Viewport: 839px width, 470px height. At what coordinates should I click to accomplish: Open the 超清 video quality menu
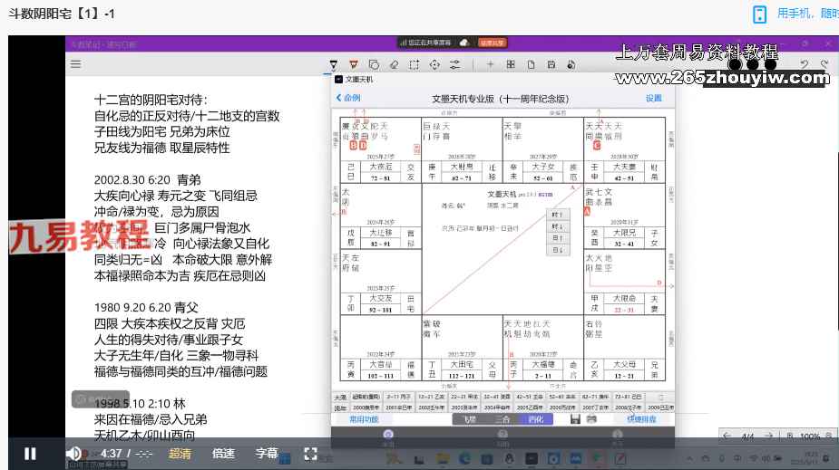pos(180,453)
